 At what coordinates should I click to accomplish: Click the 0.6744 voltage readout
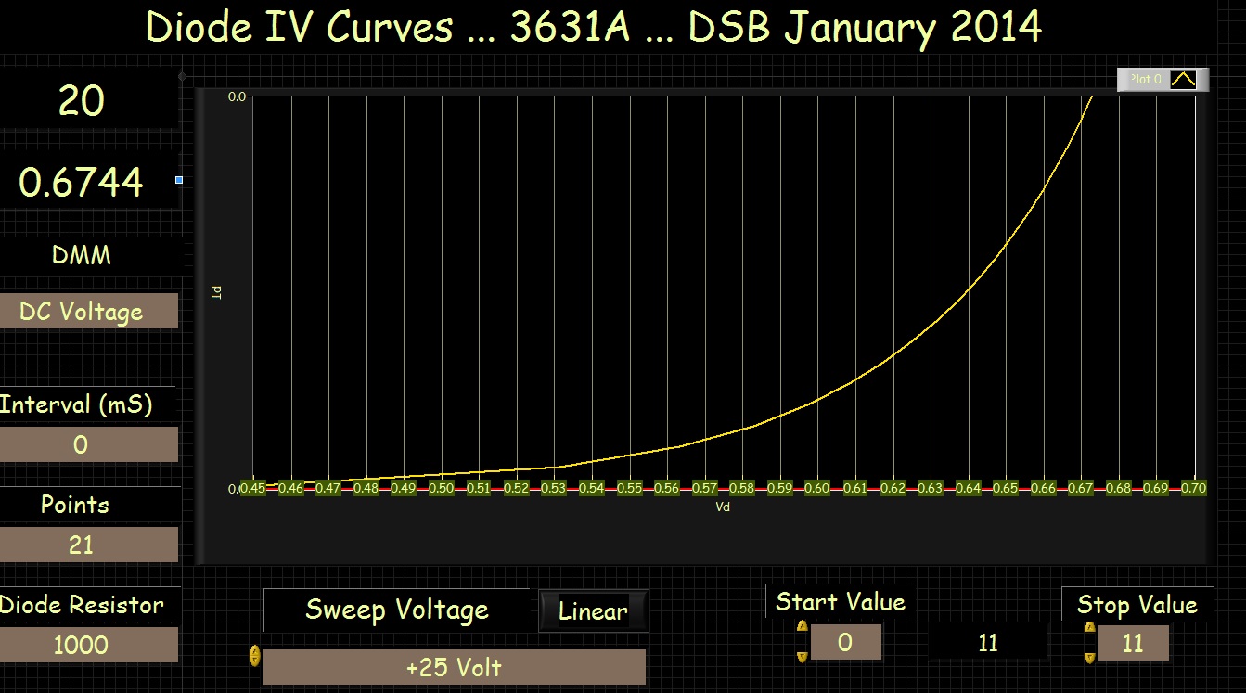(82, 183)
